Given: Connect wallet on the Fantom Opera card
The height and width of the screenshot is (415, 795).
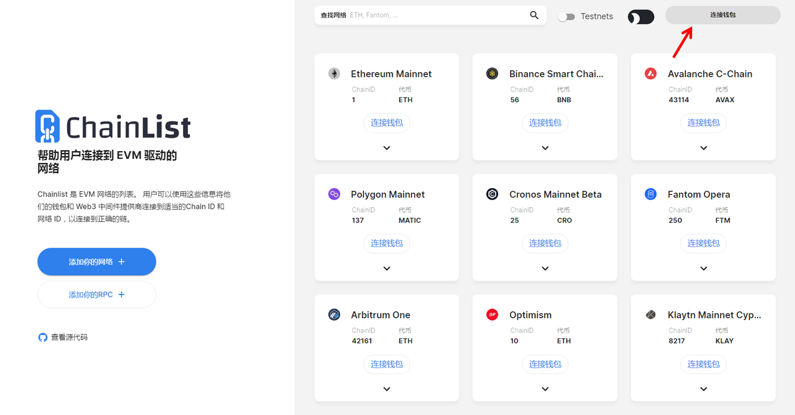Looking at the screenshot, I should click(x=704, y=243).
